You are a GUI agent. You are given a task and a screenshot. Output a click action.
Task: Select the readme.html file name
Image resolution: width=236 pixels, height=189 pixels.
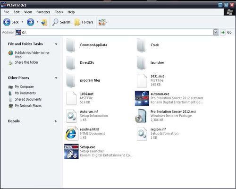tap(90, 129)
